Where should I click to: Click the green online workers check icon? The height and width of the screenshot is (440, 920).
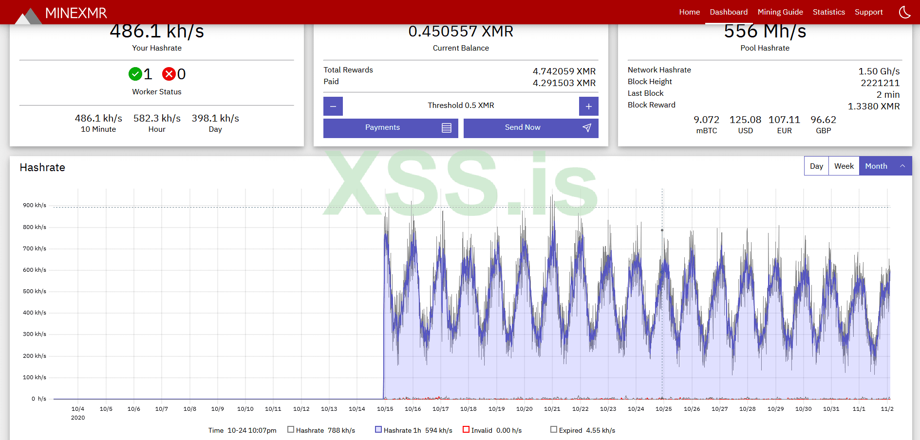pos(135,74)
